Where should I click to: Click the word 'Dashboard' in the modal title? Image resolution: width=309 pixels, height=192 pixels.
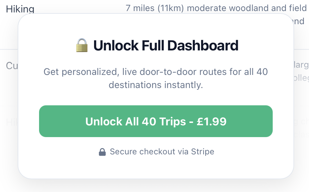(204, 46)
